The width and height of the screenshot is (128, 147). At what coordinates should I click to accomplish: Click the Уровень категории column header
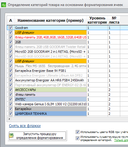[97, 20]
